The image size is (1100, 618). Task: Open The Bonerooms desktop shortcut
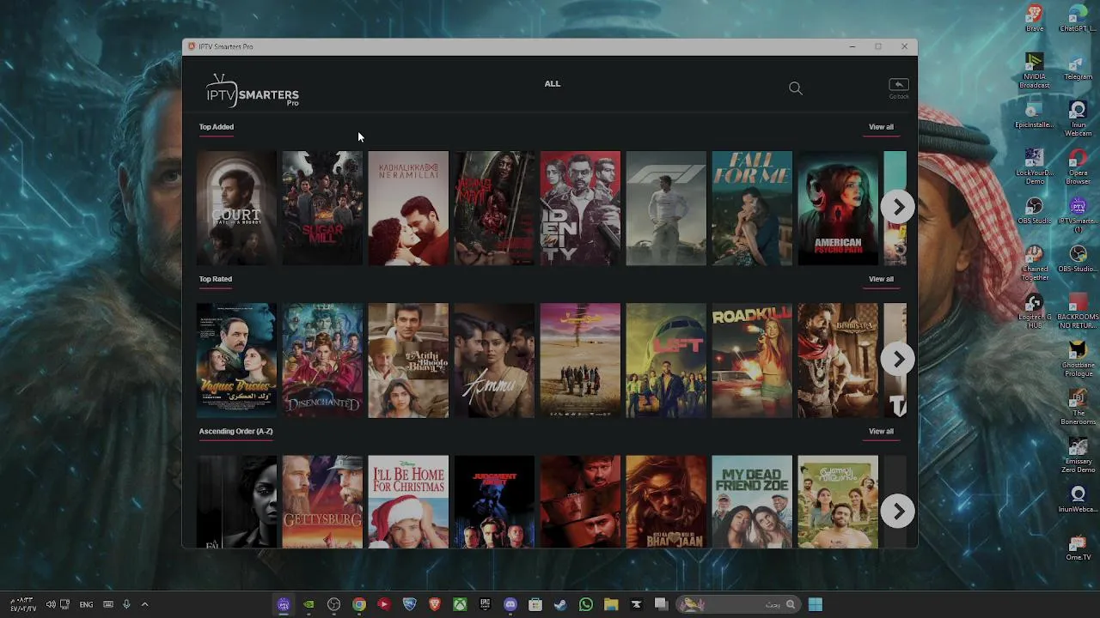pos(1078,407)
